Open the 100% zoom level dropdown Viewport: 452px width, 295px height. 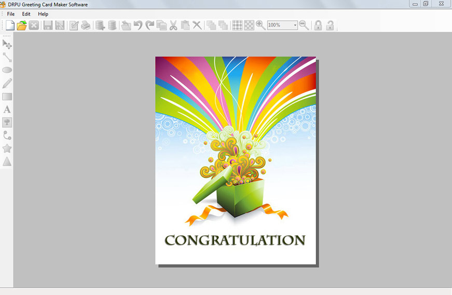(x=295, y=25)
